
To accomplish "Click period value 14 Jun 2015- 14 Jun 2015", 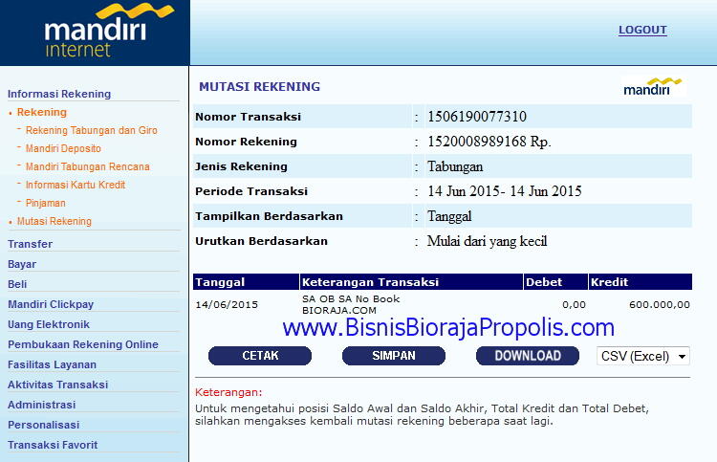I will click(x=505, y=191).
